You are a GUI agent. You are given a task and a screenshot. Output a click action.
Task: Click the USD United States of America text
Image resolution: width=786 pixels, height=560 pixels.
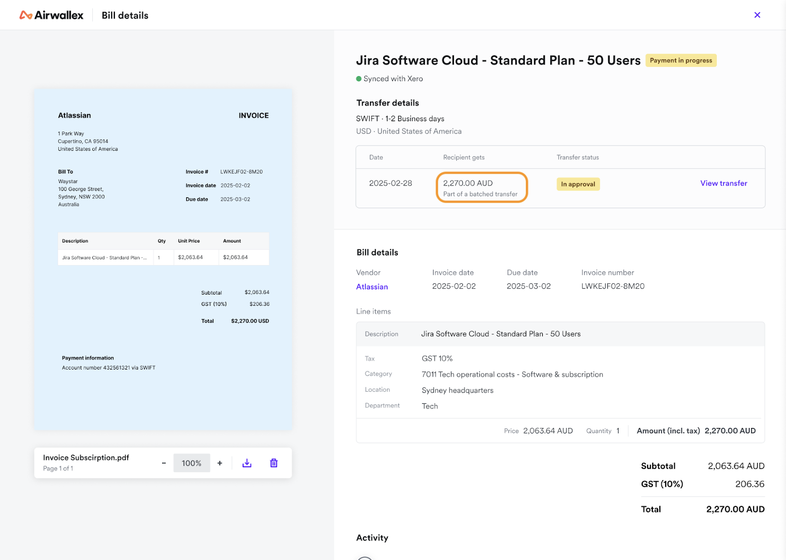[x=409, y=131]
